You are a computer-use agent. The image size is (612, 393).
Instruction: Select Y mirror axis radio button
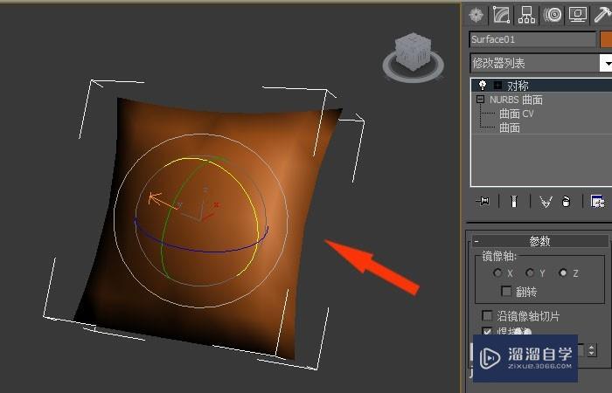[530, 272]
